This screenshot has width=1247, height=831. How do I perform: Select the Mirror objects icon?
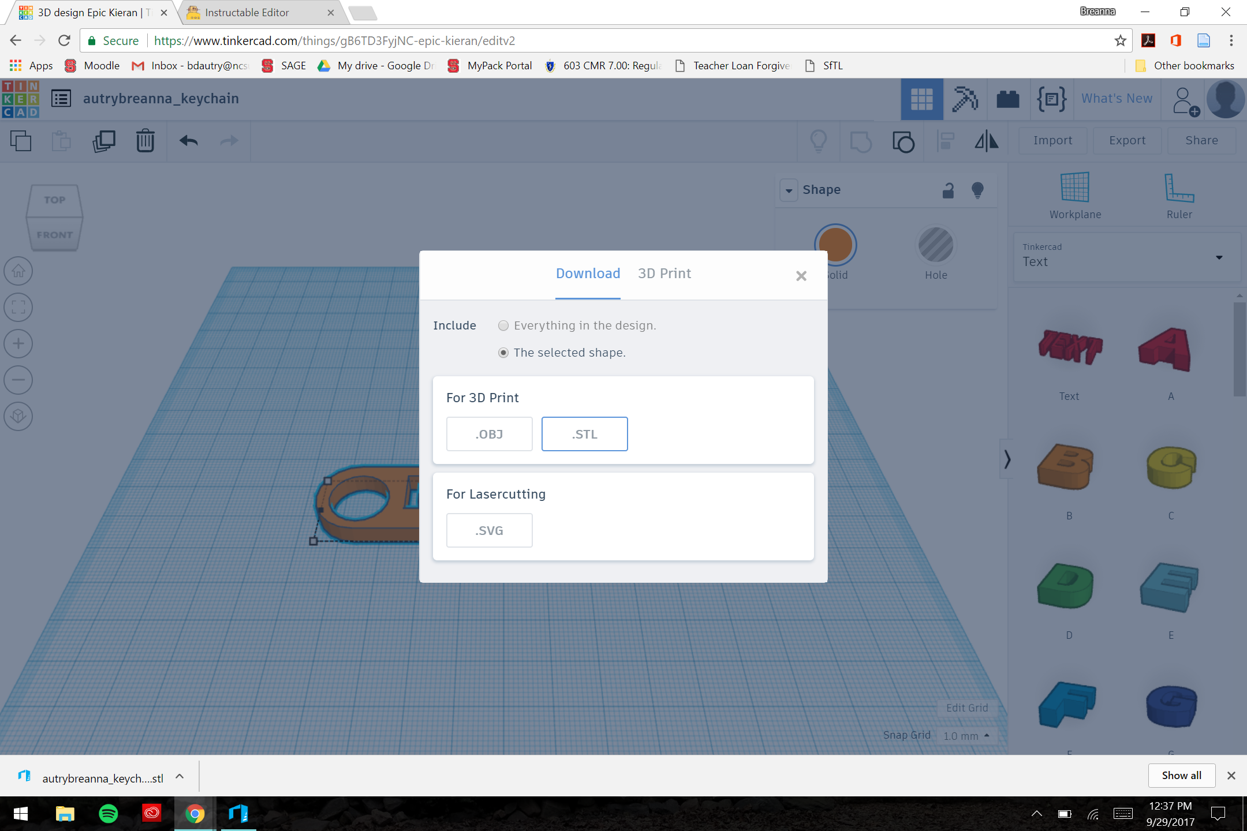tap(985, 141)
